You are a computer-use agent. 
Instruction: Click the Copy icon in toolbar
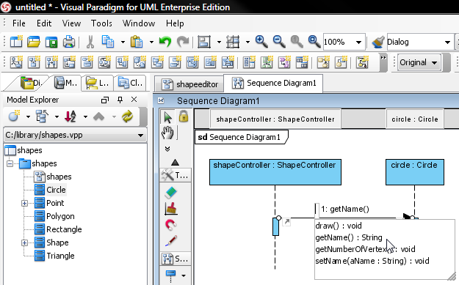108,42
